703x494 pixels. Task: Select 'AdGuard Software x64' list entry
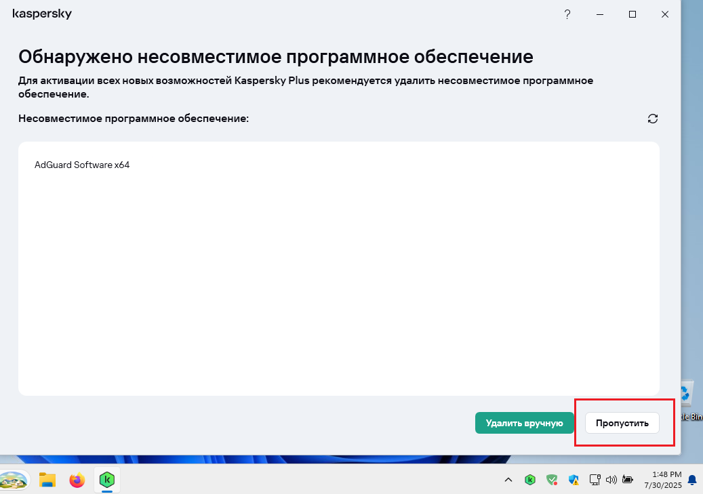tap(82, 165)
